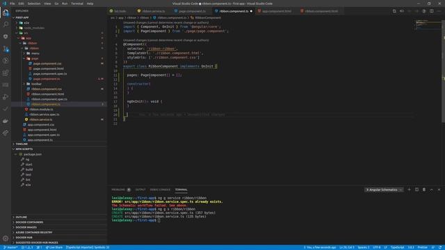Image resolution: width=445 pixels, height=250 pixels.
Task: Open the terminal selector dropdown Angular Schematics
Action: [384, 190]
